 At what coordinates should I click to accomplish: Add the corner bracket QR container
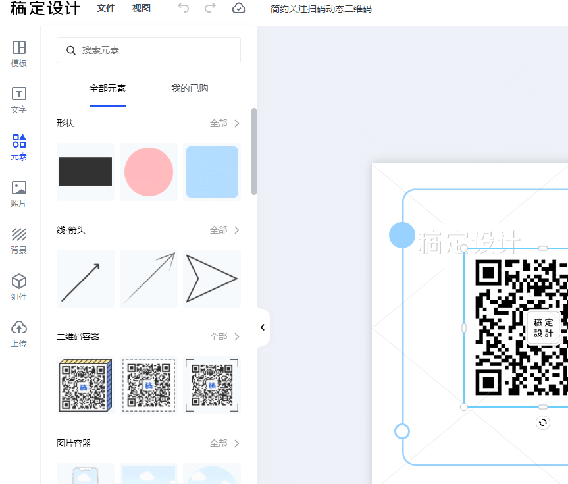(x=212, y=385)
